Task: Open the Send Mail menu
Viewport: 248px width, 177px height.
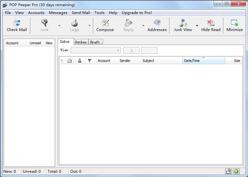Action: (81, 13)
